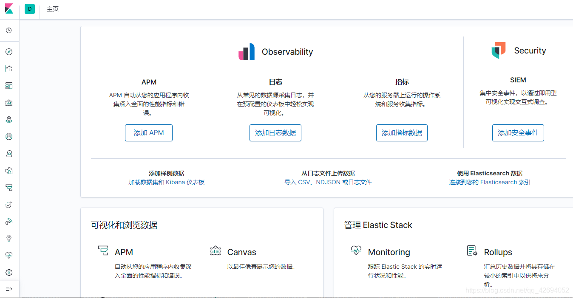
Task: Click the 添加安全事件 button
Action: click(x=518, y=133)
